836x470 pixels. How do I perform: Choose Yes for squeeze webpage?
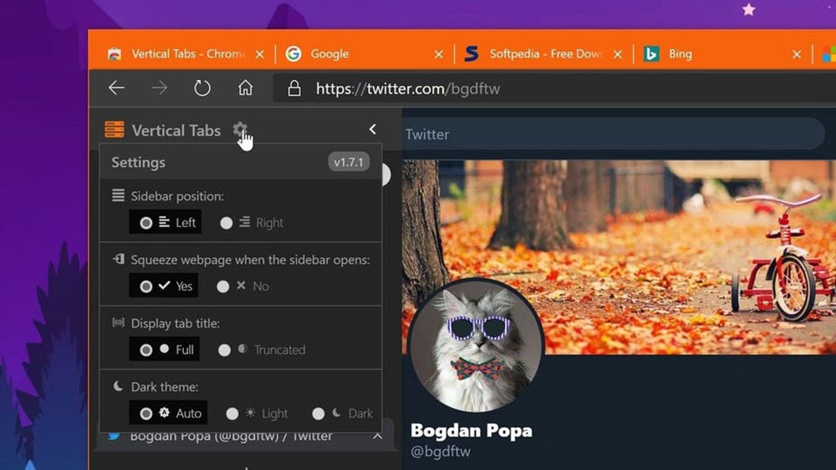tap(163, 286)
